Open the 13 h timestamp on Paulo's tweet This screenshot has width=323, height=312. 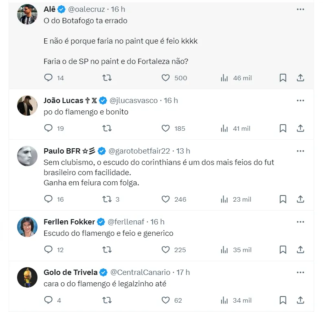pyautogui.click(x=183, y=151)
